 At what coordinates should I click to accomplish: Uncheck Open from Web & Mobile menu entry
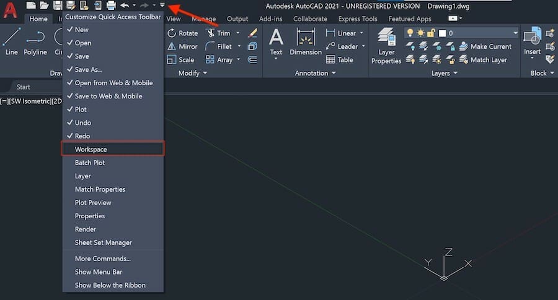[x=113, y=83]
